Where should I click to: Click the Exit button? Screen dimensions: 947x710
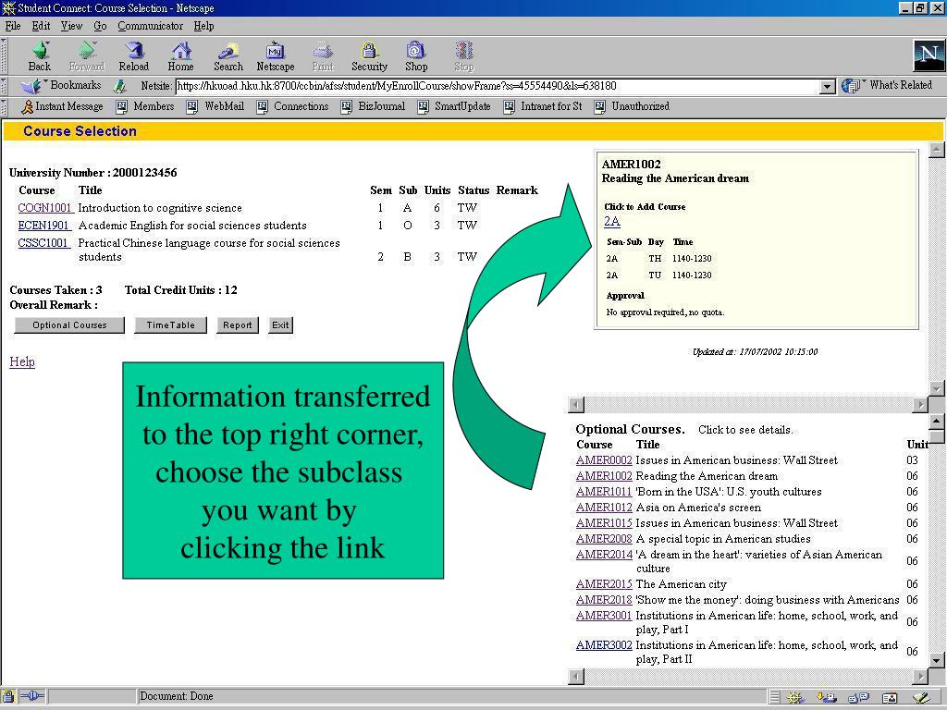point(280,325)
